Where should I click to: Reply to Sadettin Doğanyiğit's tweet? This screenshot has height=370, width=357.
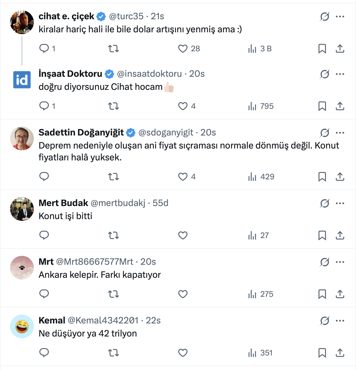pos(44,177)
